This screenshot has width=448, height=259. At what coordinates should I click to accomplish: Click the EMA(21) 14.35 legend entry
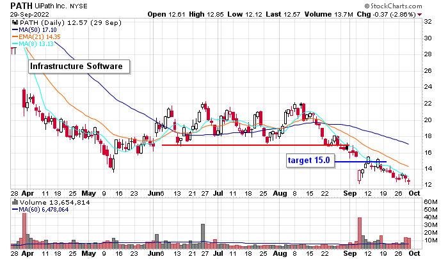point(36,37)
